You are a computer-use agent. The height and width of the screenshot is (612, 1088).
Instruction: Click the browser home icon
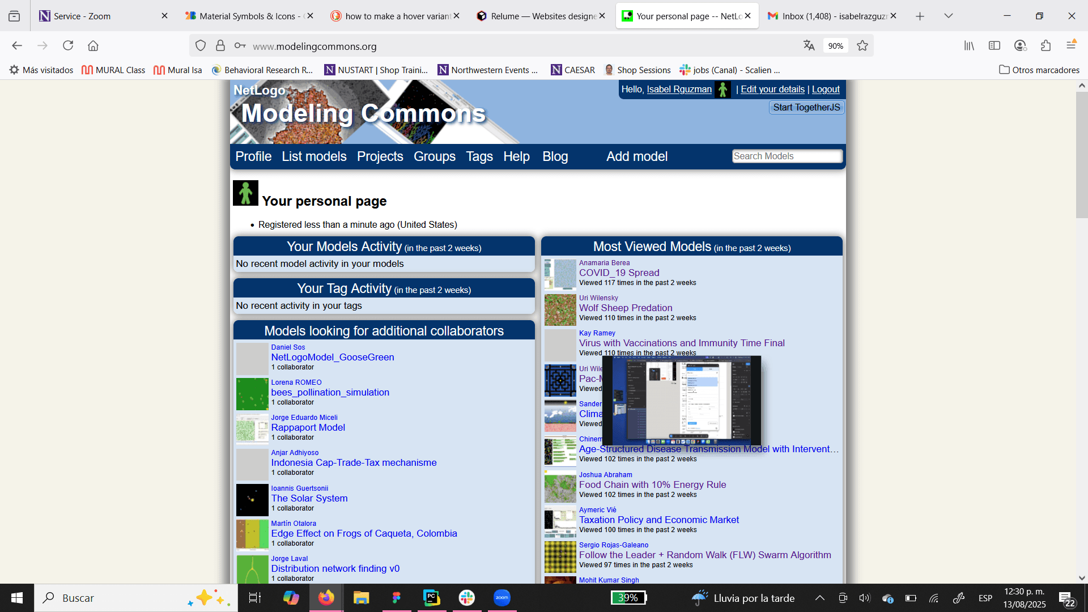93,45
